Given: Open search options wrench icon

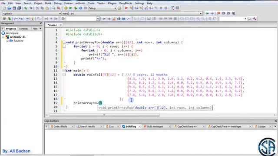Looking at the screenshot, I should [255, 19].
